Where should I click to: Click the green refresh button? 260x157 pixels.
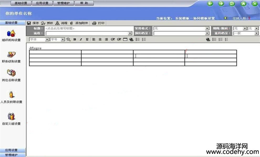(232, 4)
